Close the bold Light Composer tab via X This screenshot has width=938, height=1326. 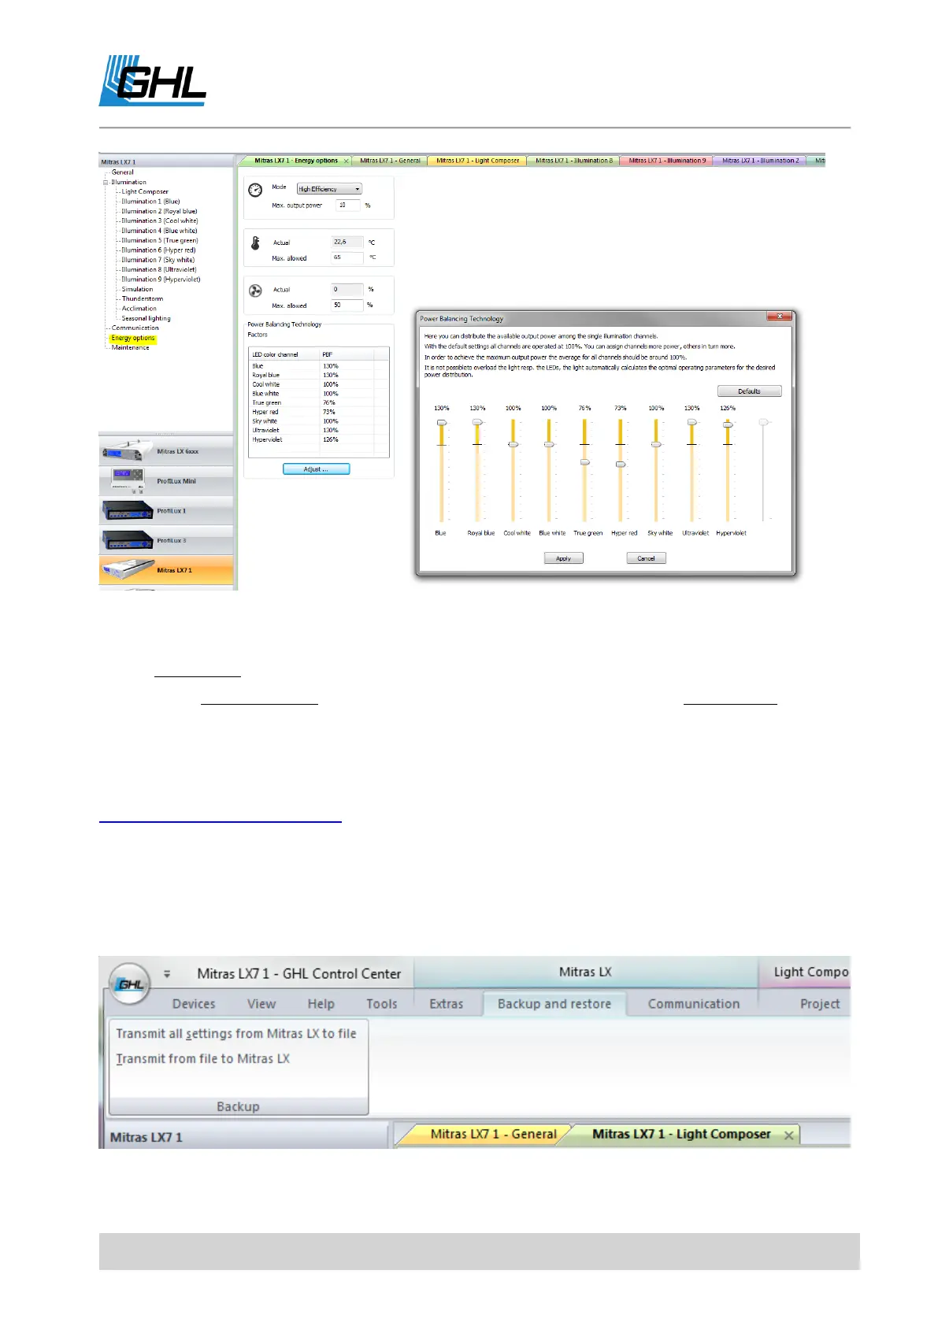tap(788, 1135)
